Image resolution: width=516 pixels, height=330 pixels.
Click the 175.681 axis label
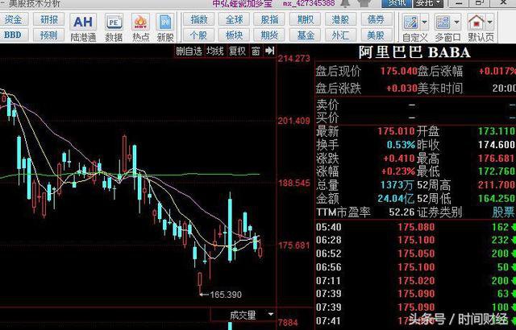pos(293,245)
